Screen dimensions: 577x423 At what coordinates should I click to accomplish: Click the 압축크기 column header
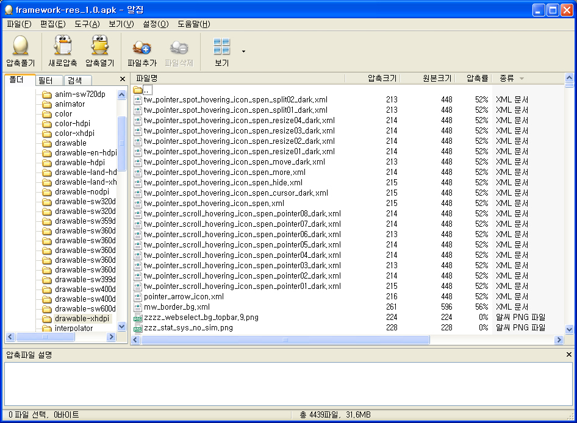pyautogui.click(x=381, y=78)
